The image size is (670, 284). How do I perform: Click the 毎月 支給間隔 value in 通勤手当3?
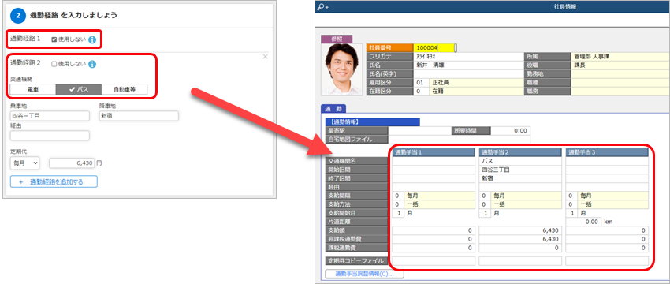point(613,196)
